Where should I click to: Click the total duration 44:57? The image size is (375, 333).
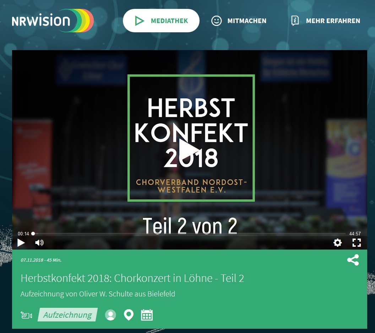pos(355,234)
